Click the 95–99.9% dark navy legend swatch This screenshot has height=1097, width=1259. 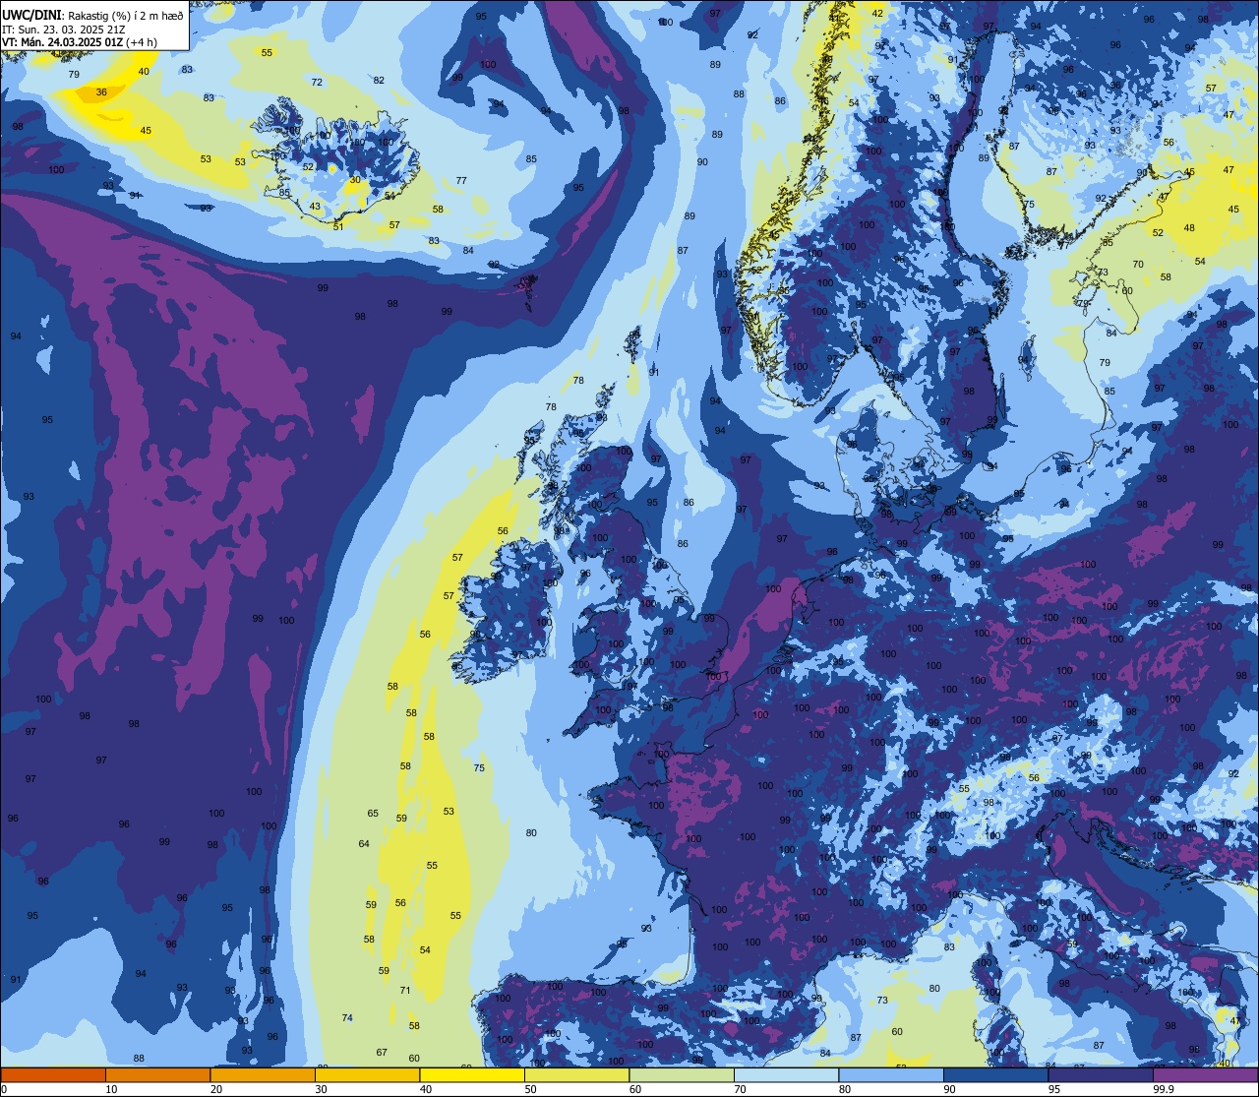(1101, 1074)
